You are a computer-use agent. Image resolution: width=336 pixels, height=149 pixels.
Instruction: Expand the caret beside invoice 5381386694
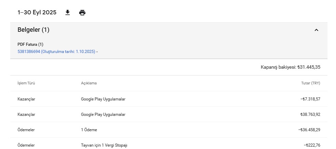coord(97,52)
